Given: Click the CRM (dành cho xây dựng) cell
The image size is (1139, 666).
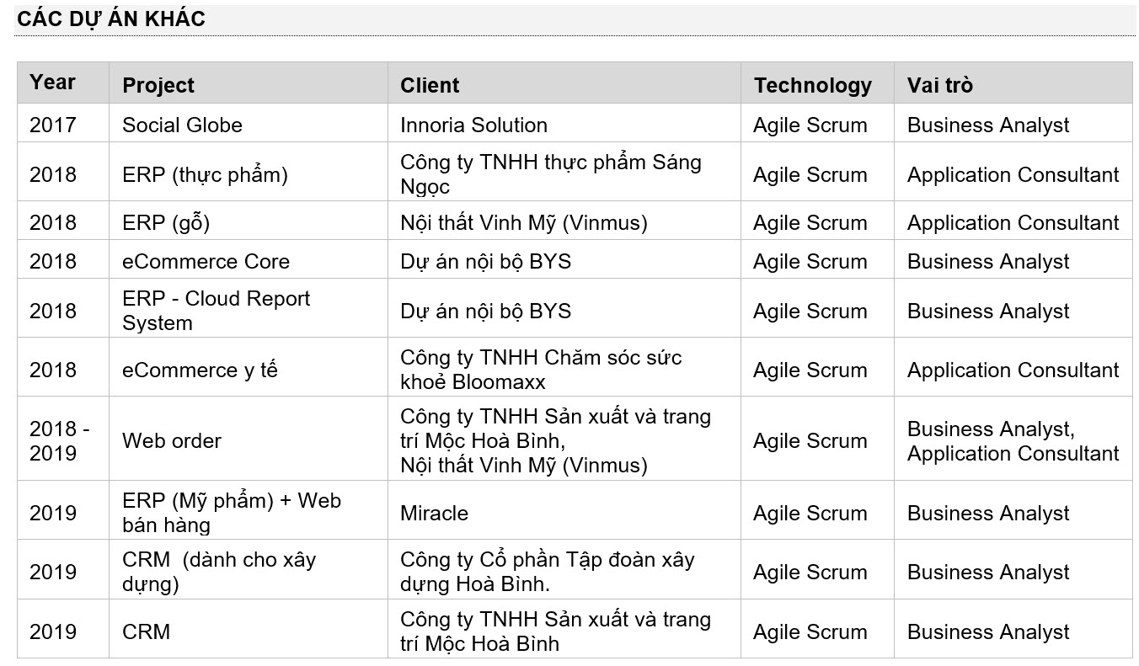Looking at the screenshot, I should (x=249, y=570).
